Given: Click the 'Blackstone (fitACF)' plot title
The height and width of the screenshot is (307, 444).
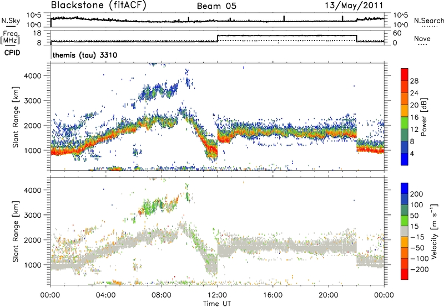Looking at the screenshot, I should (98, 6).
